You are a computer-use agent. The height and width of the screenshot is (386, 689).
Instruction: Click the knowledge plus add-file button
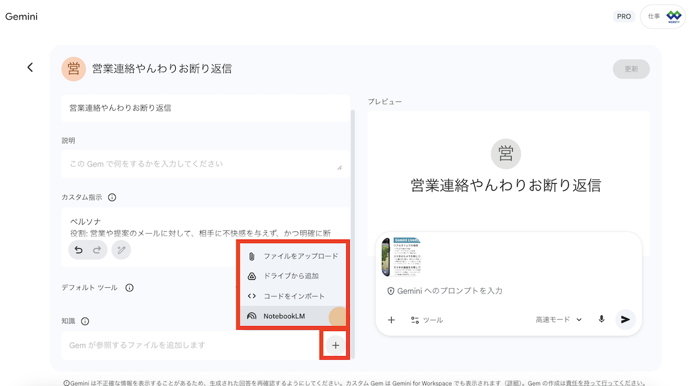coord(336,345)
